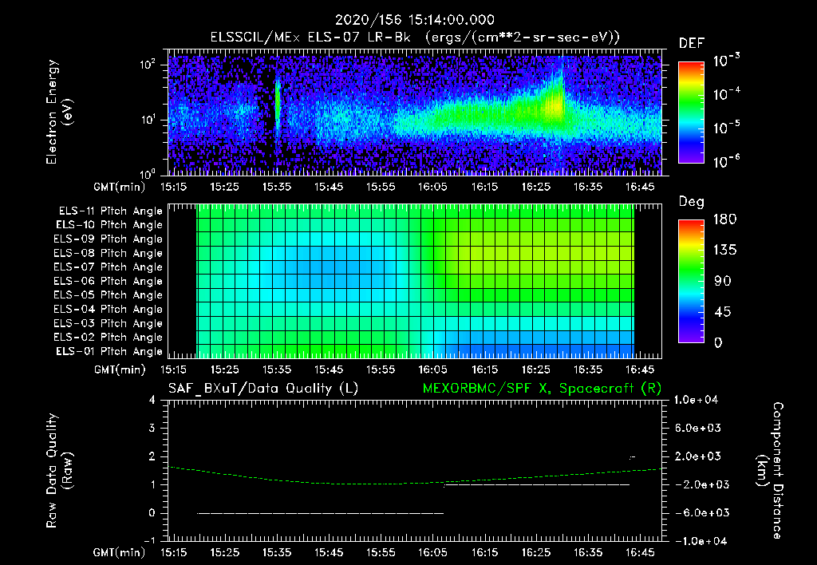This screenshot has width=817, height=565.
Task: Click the 90 tick on Deg color bar
Action: [722, 282]
